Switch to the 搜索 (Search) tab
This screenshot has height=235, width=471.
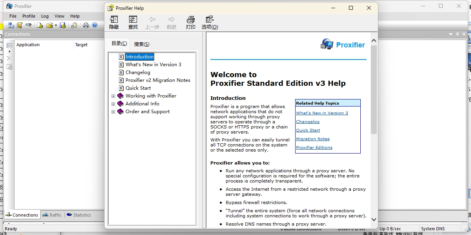[x=142, y=44]
